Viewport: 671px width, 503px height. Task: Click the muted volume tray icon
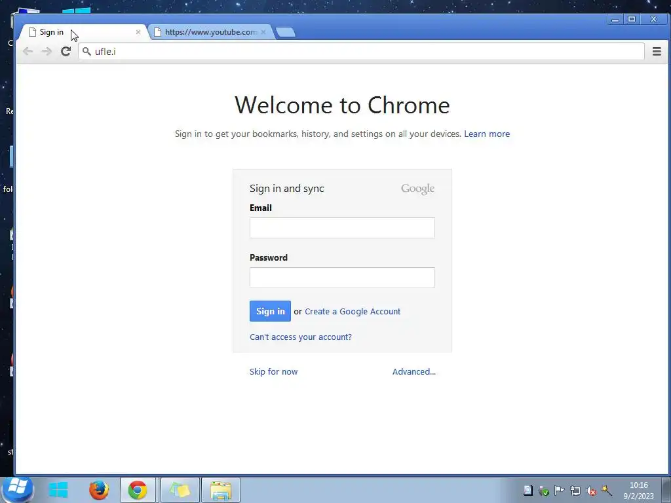591,491
